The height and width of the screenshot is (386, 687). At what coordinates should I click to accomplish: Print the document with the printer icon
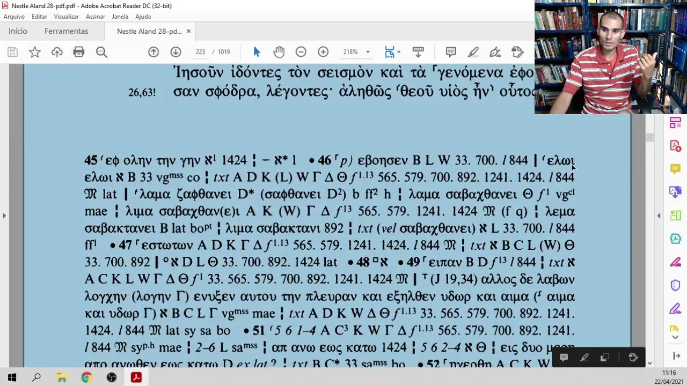coord(79,52)
